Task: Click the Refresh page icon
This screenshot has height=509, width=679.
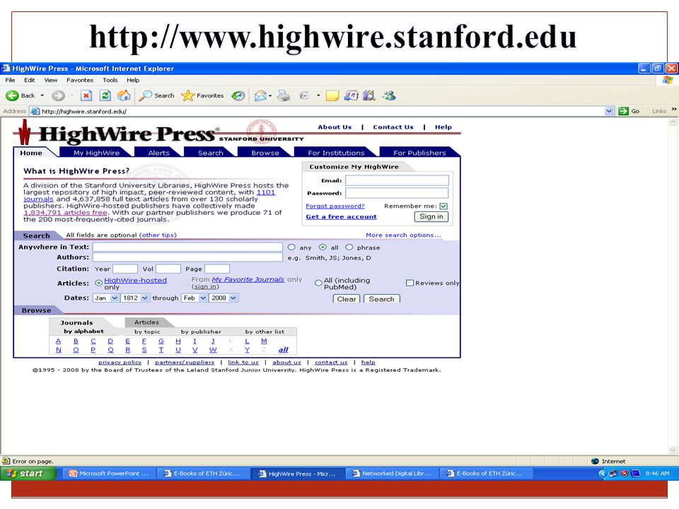Action: [105, 95]
